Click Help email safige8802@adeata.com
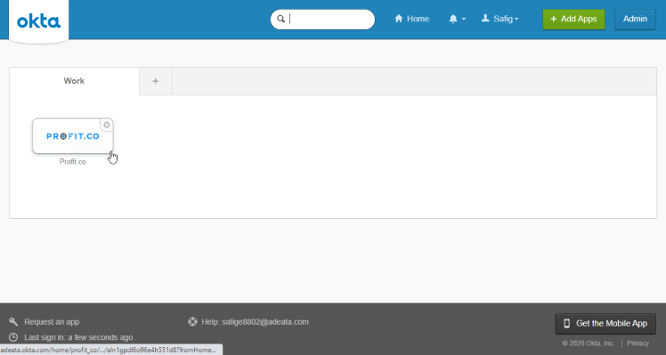Screen dimensions: 666x355 point(255,322)
